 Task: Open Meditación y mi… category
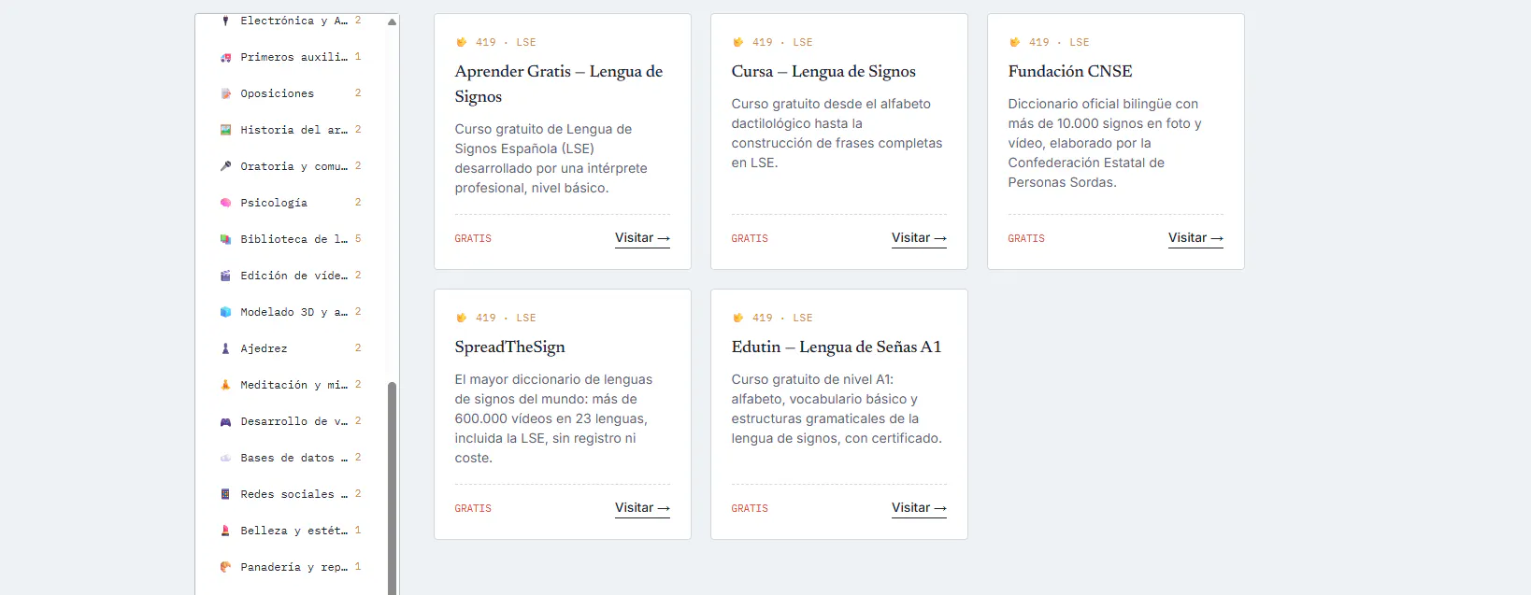pyautogui.click(x=291, y=385)
